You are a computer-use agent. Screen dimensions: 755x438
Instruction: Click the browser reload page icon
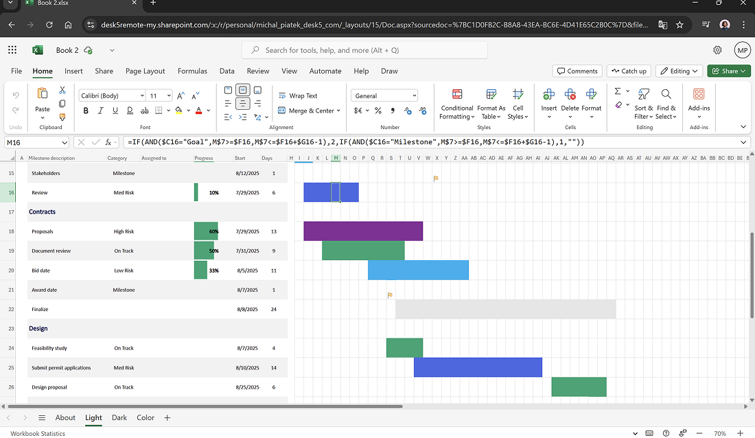[49, 25]
